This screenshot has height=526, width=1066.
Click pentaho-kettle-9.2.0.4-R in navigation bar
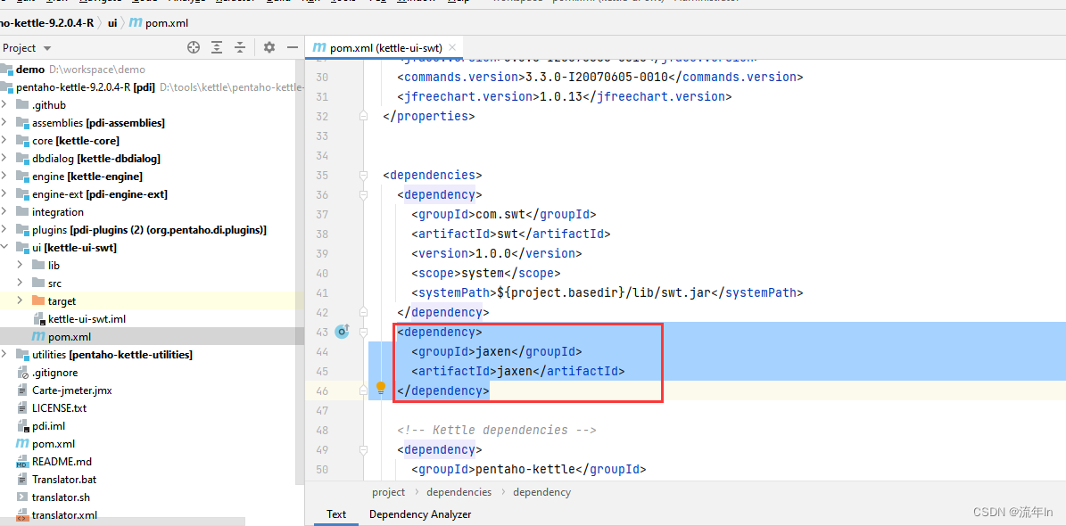[47, 22]
